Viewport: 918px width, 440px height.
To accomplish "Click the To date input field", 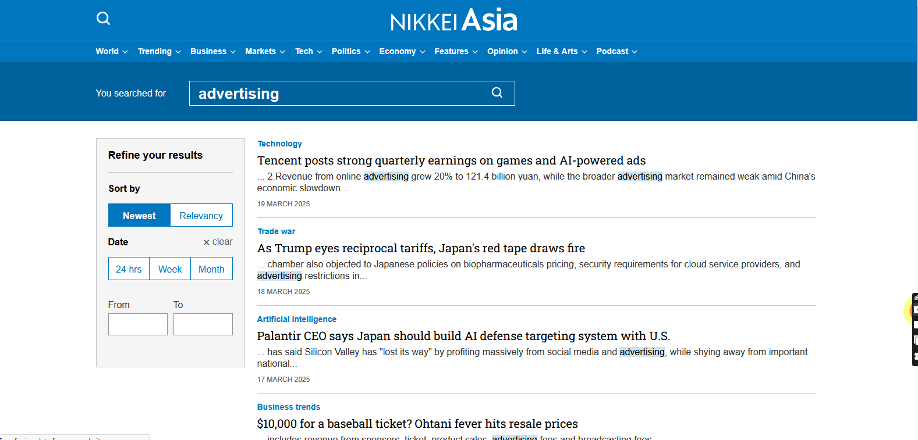I will pyautogui.click(x=203, y=324).
